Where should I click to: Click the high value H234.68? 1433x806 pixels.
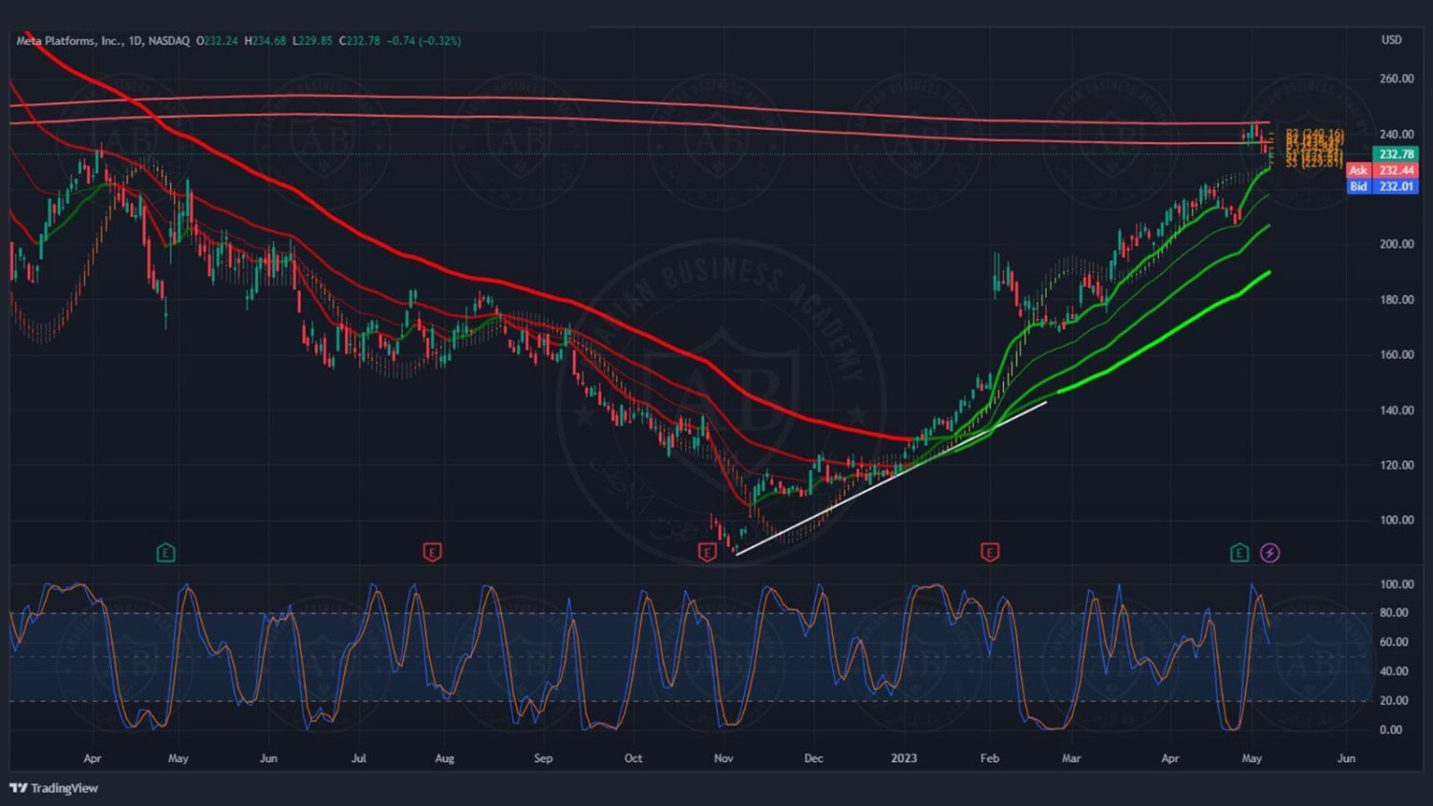[x=266, y=41]
